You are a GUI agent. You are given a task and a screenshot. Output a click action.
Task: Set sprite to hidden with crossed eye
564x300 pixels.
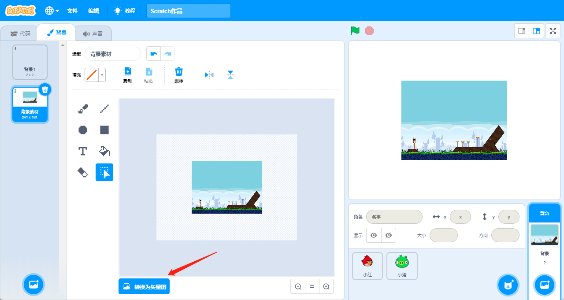click(389, 235)
